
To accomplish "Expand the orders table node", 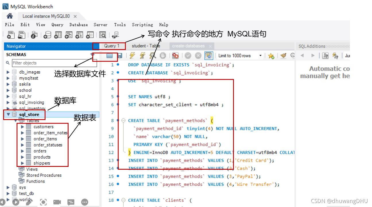I will (x=22, y=151).
